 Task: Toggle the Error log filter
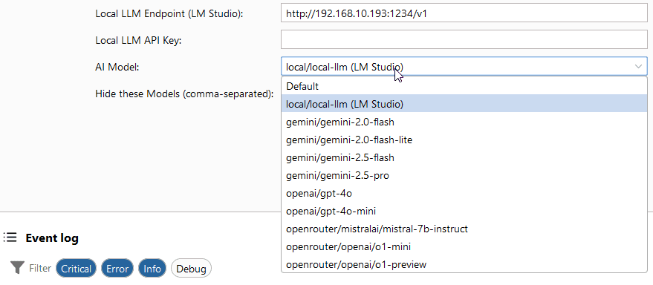pyautogui.click(x=117, y=269)
